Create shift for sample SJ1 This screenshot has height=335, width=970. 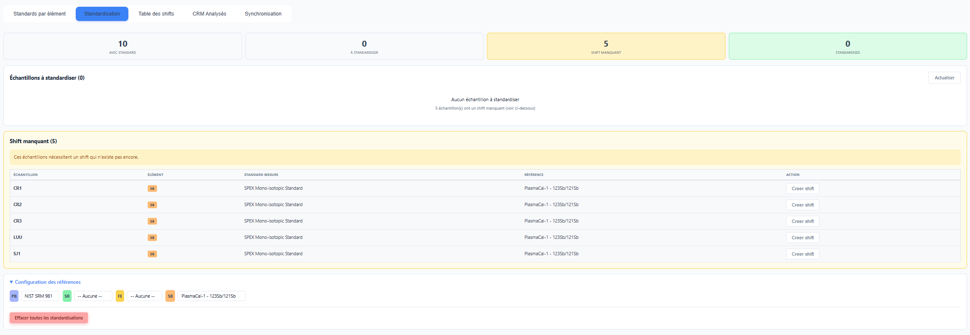click(802, 254)
